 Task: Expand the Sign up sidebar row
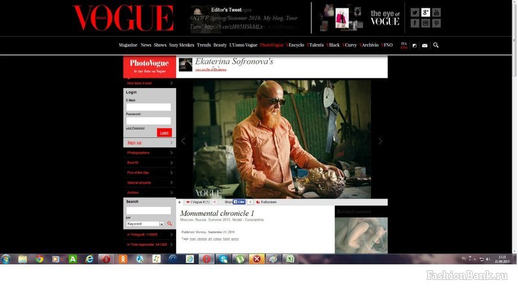click(150, 142)
